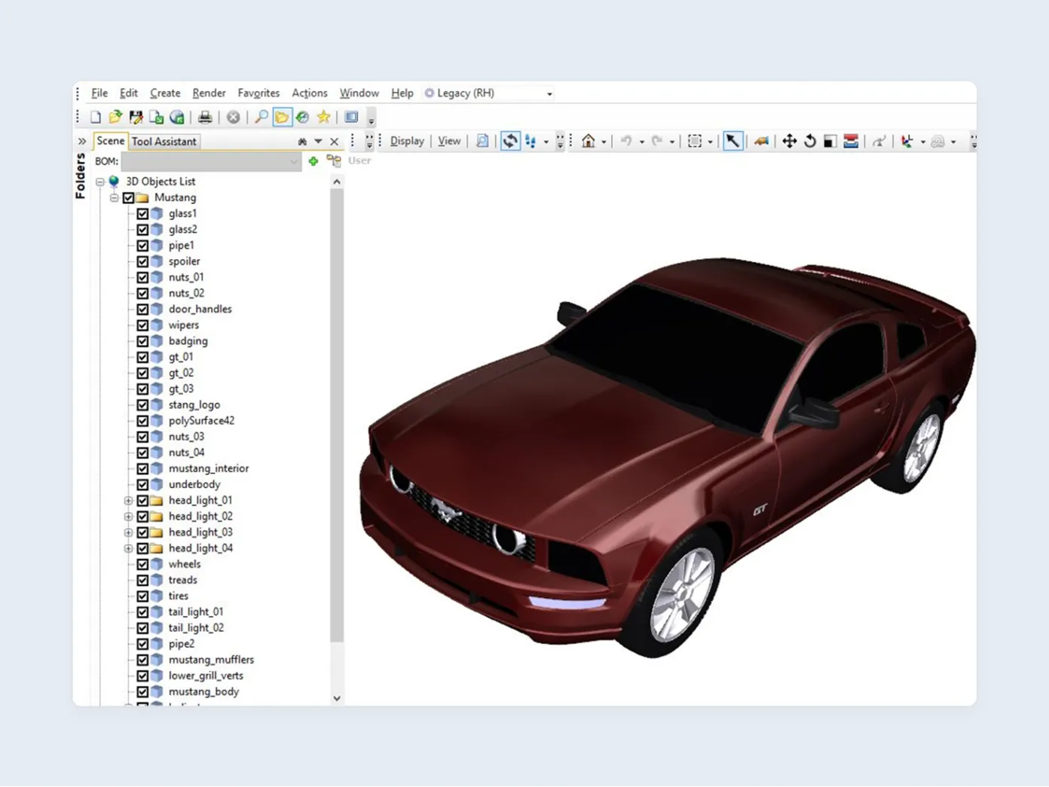Uncheck the wheels checkbox

(142, 564)
